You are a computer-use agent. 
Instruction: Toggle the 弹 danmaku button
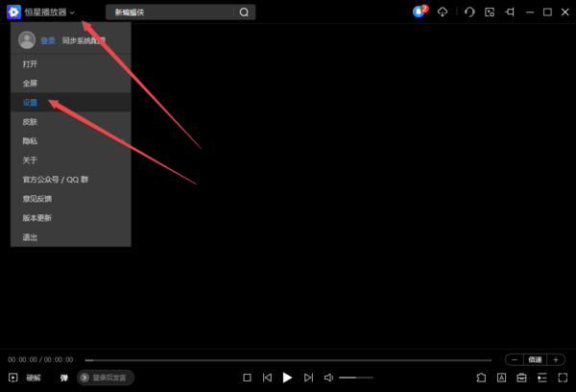(x=64, y=378)
